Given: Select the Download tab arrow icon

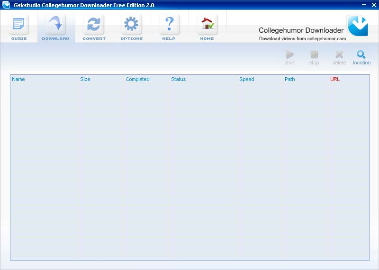Looking at the screenshot, I should (55, 24).
